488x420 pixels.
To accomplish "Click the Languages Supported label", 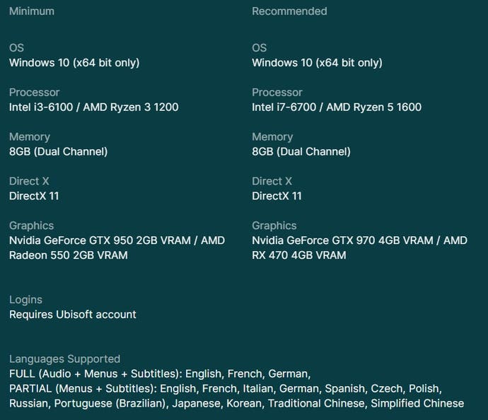I will [65, 359].
